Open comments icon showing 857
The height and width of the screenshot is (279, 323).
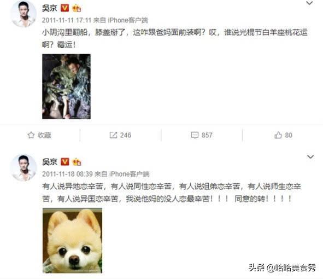coord(195,135)
